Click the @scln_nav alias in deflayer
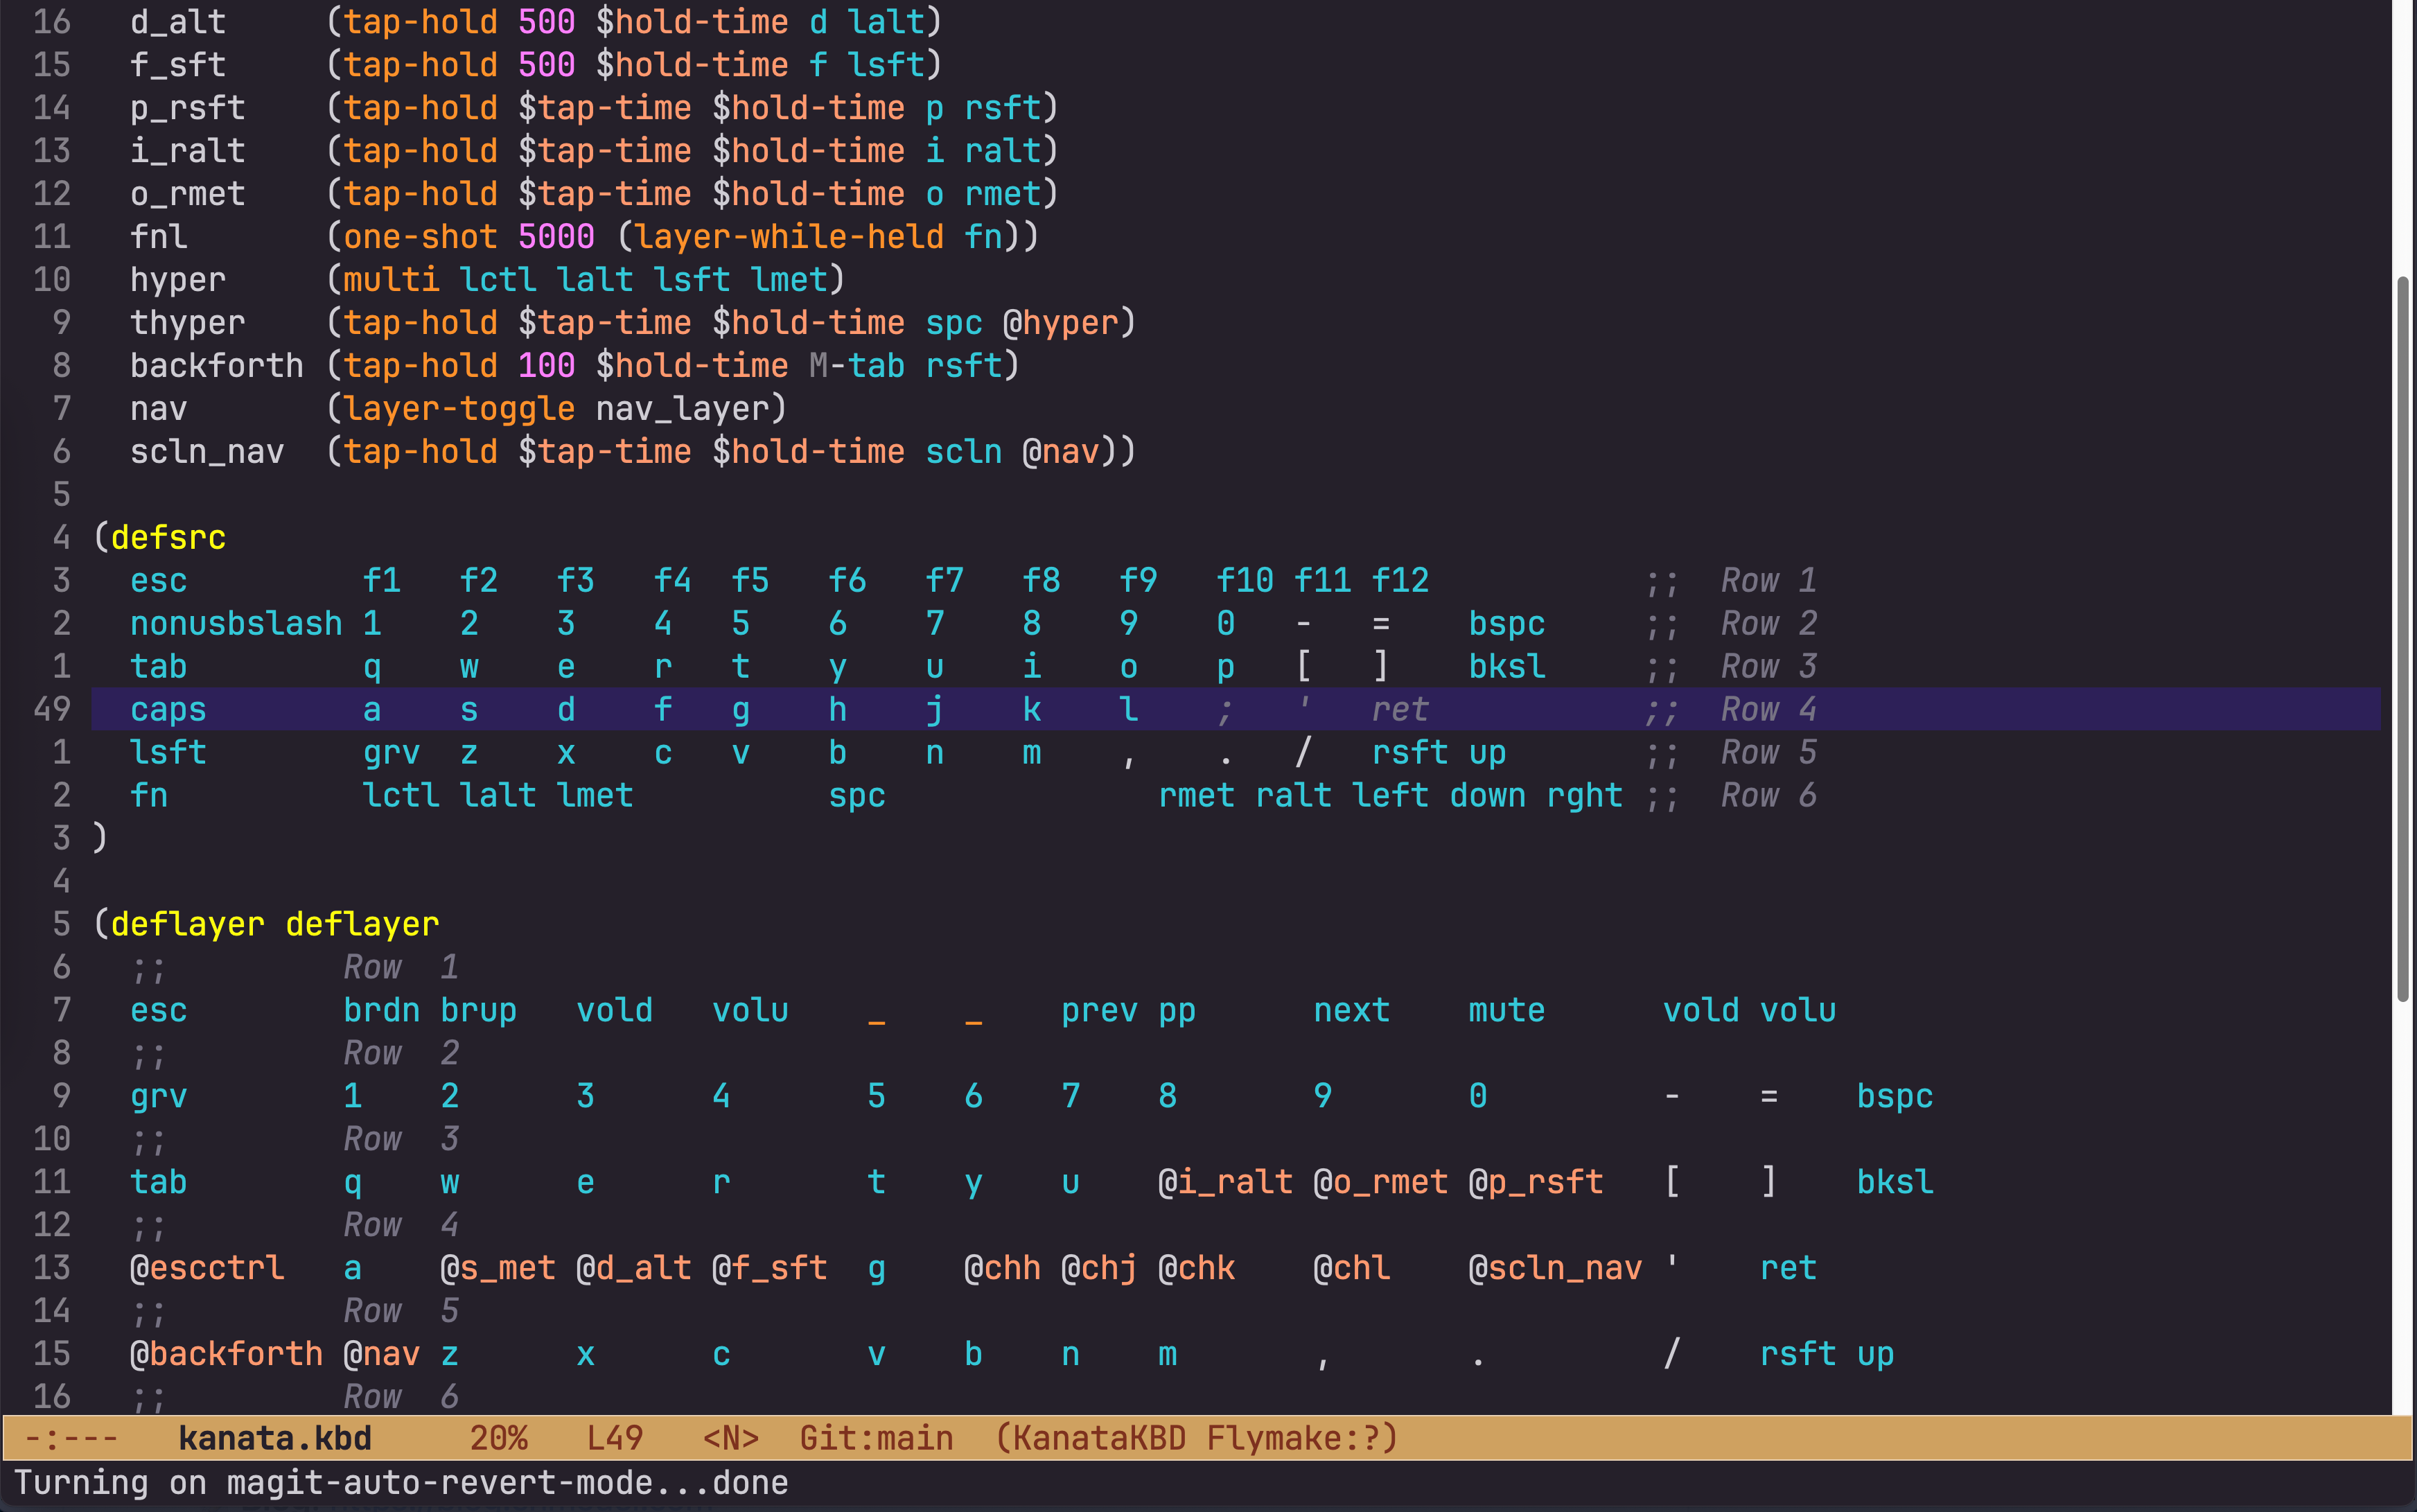The width and height of the screenshot is (2417, 1512). pyautogui.click(x=1555, y=1268)
